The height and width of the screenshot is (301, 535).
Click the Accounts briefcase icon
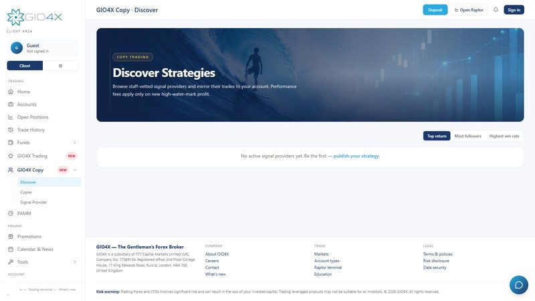(11, 104)
